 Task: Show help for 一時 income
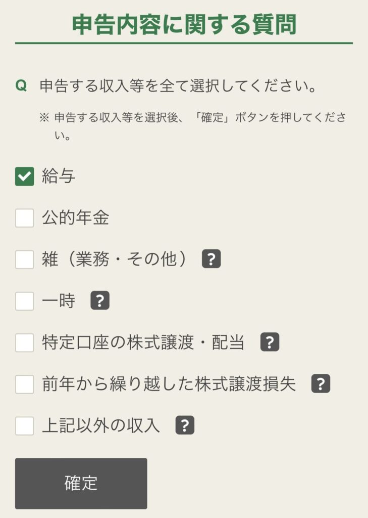click(100, 301)
